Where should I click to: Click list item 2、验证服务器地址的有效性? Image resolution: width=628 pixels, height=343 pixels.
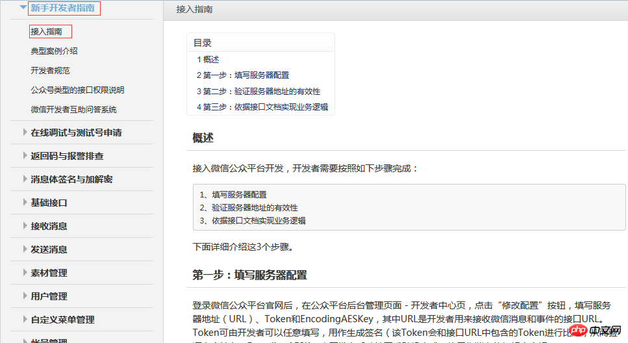pyautogui.click(x=249, y=208)
